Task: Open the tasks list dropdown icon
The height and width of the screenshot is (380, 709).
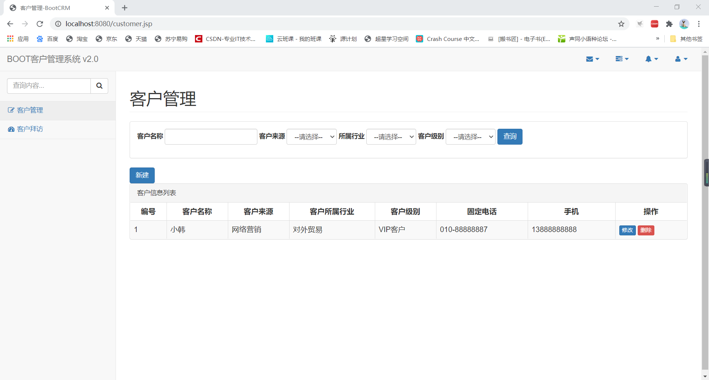Action: (x=622, y=59)
